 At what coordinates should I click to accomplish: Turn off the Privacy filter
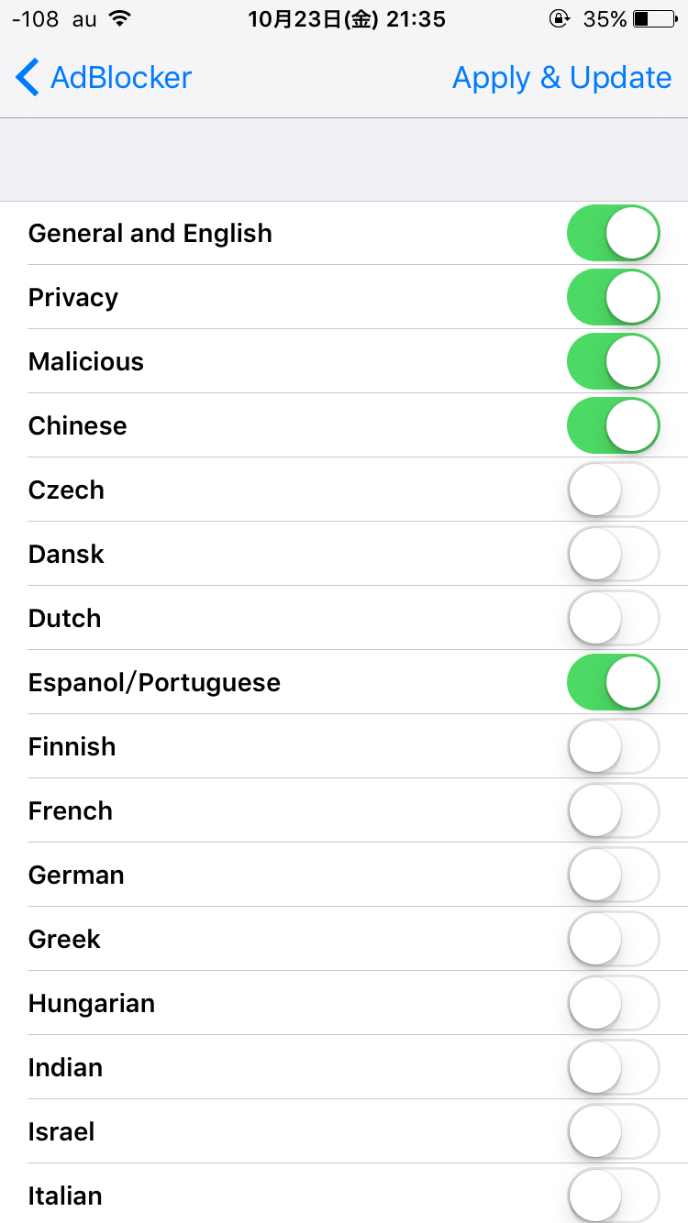click(x=613, y=298)
